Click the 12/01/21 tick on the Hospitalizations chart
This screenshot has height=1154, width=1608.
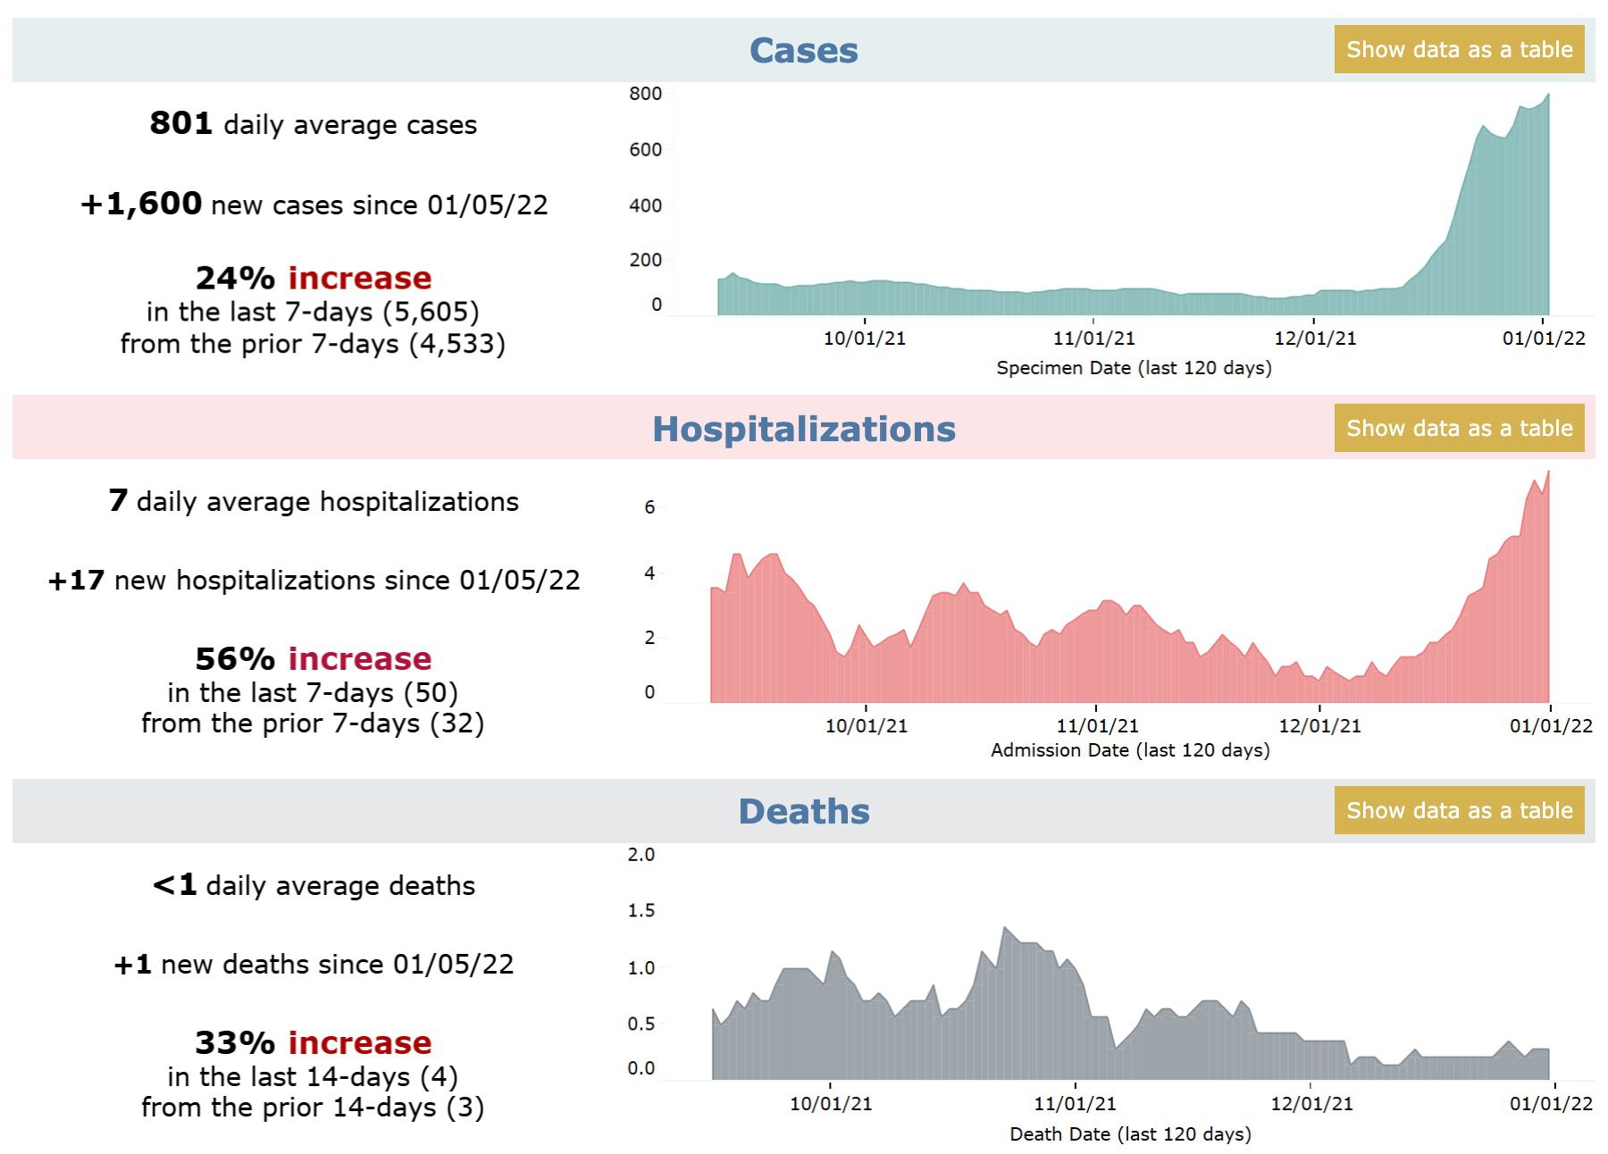pyautogui.click(x=1319, y=726)
